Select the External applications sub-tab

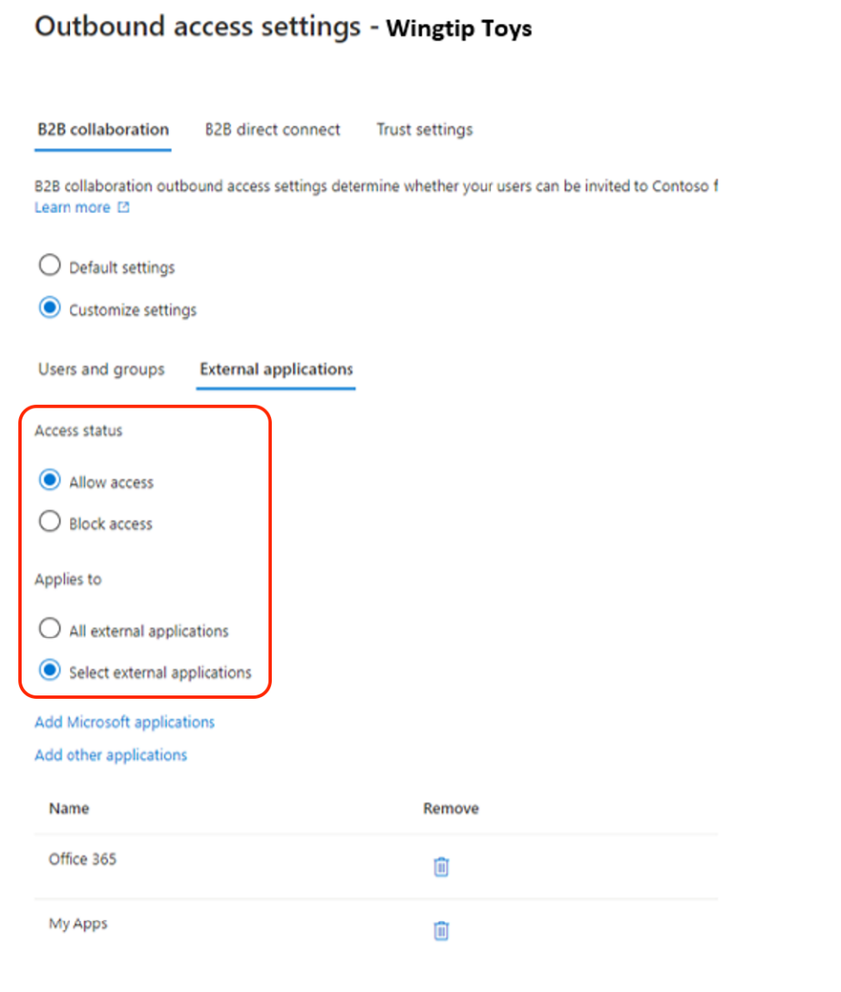276,369
